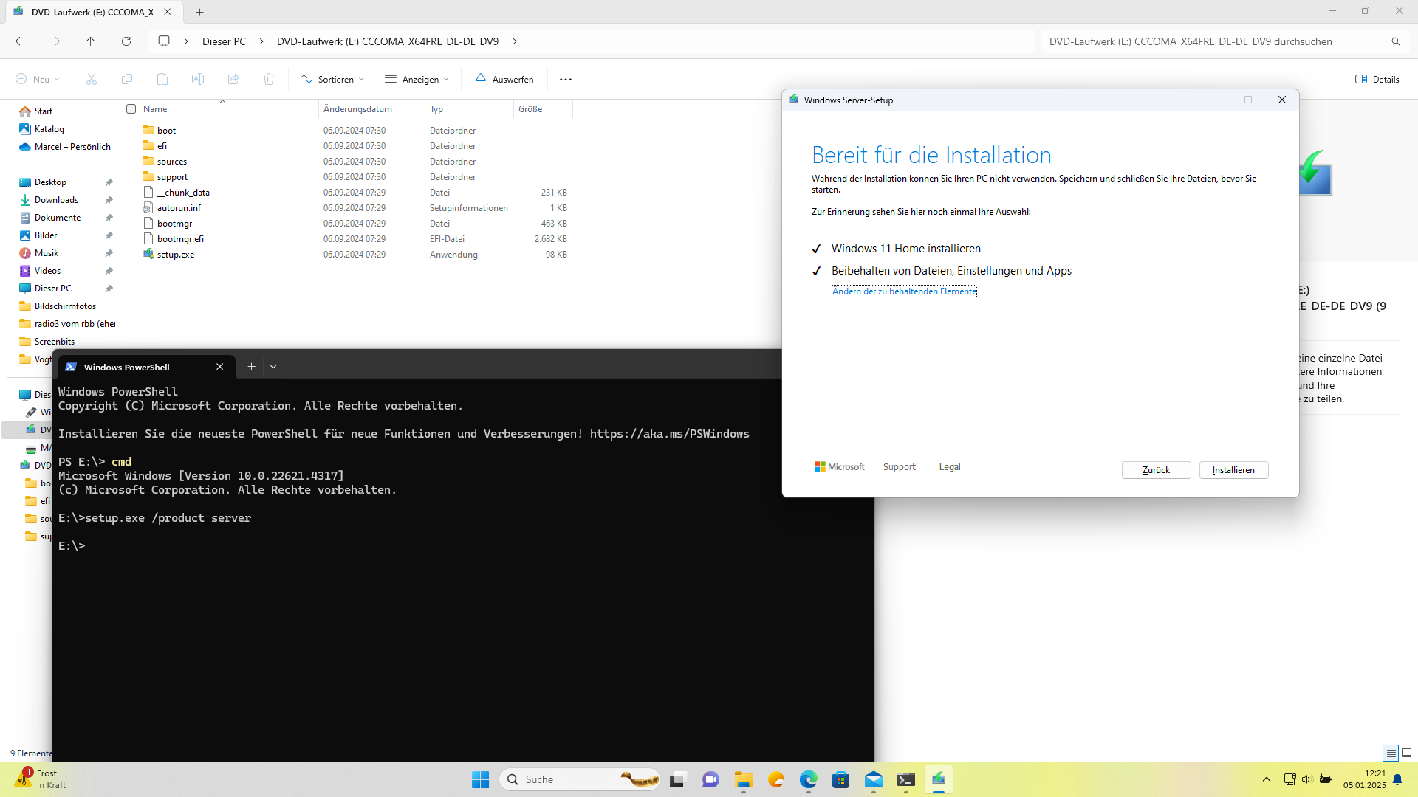
Task: Expand the PowerShell new-tab profile dropdown
Action: pos(273,367)
